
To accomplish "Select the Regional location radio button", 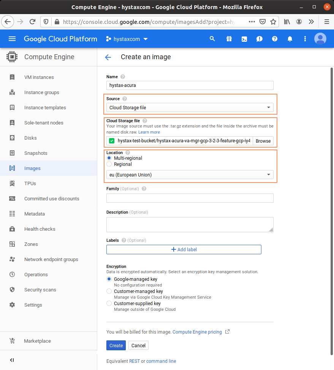I will [x=109, y=164].
